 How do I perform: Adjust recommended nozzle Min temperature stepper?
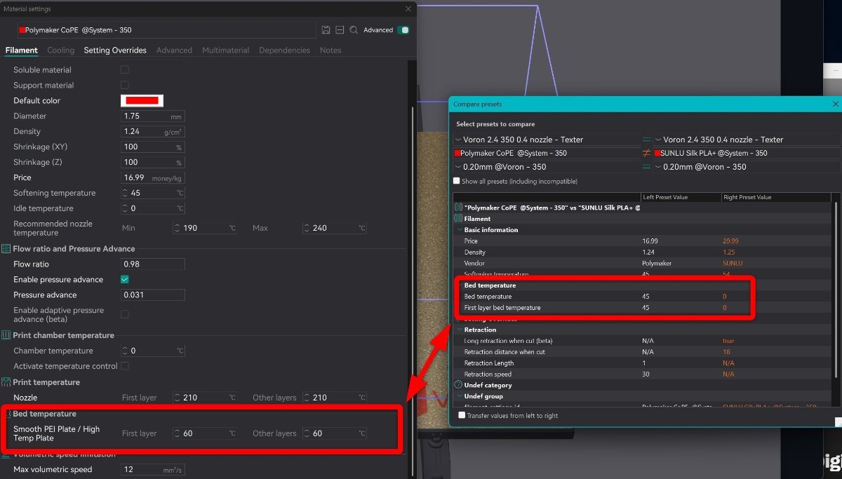coord(178,229)
